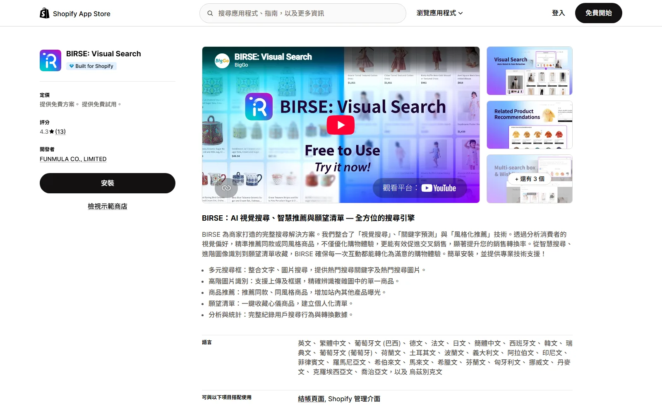This screenshot has width=662, height=414.
Task: Open the Visual Search screenshot thumbnail
Action: 530,71
